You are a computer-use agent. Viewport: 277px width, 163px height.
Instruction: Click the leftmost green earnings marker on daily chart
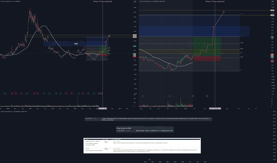[5, 93]
